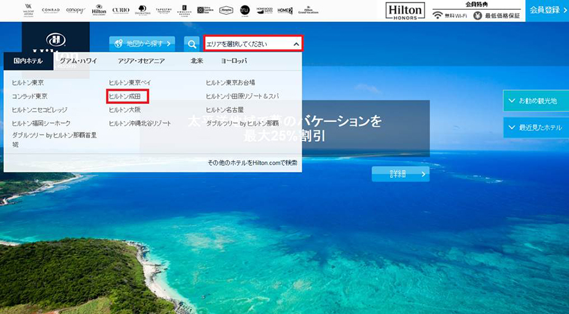Click the Hilton H emblem on the dark blue logo
The width and height of the screenshot is (569, 314).
[55, 39]
